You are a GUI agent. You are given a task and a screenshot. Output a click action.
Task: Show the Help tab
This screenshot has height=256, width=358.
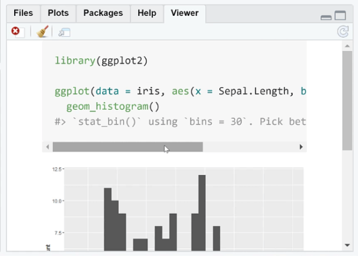pyautogui.click(x=147, y=13)
